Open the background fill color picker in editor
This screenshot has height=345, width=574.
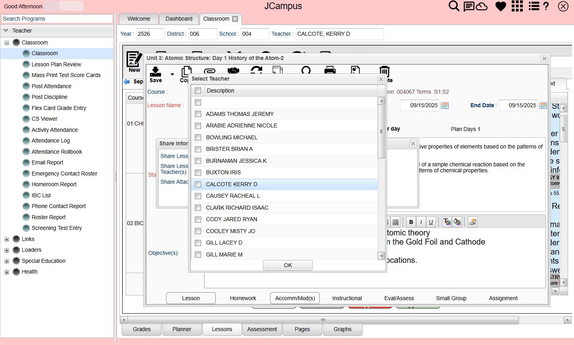(457, 222)
